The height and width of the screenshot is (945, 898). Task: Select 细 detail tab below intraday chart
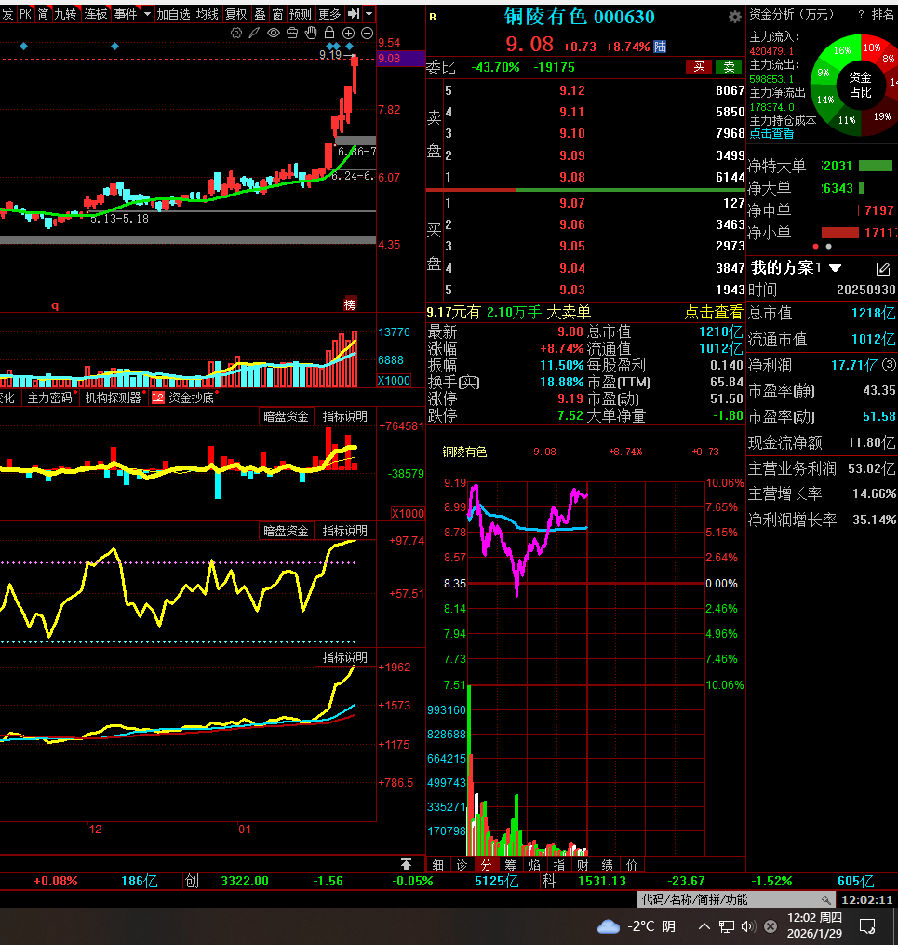438,865
